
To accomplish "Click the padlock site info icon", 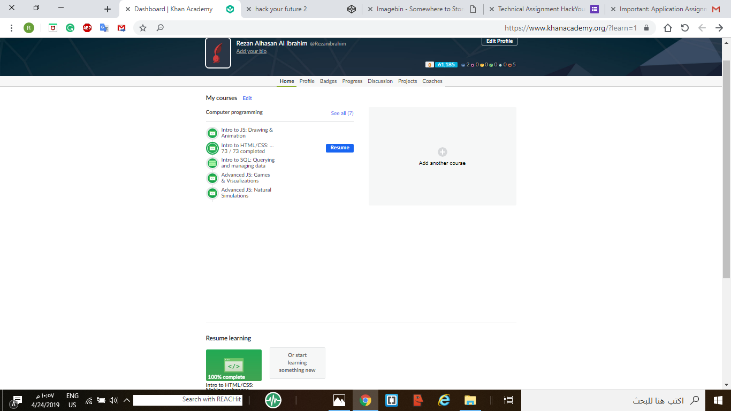I will 646,28.
